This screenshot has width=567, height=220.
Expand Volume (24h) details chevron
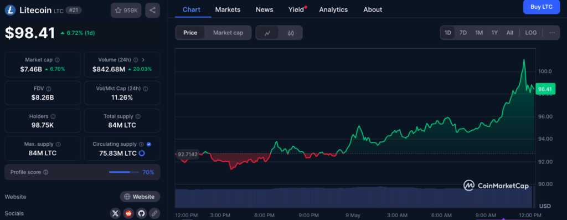pyautogui.click(x=143, y=60)
